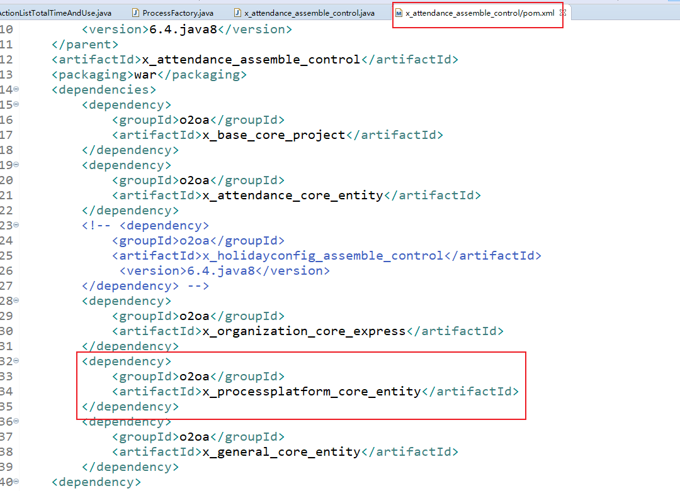Click groupId o2oa on line 33

click(x=198, y=377)
